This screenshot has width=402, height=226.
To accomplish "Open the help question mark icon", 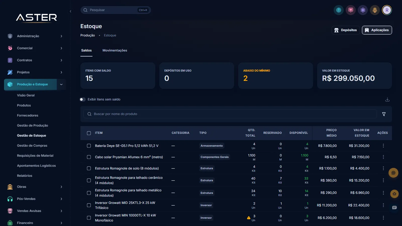I will pyautogui.click(x=339, y=10).
